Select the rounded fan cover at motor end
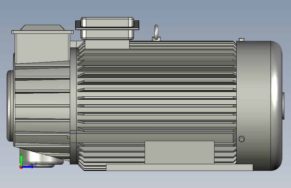 point(260,106)
